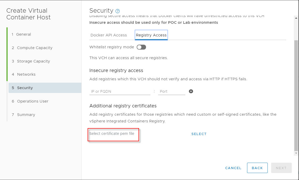Add an insecure registry with the plus icon
299x180 pixels.
click(x=191, y=91)
